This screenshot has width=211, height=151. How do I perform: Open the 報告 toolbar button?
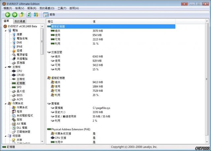tap(49, 14)
